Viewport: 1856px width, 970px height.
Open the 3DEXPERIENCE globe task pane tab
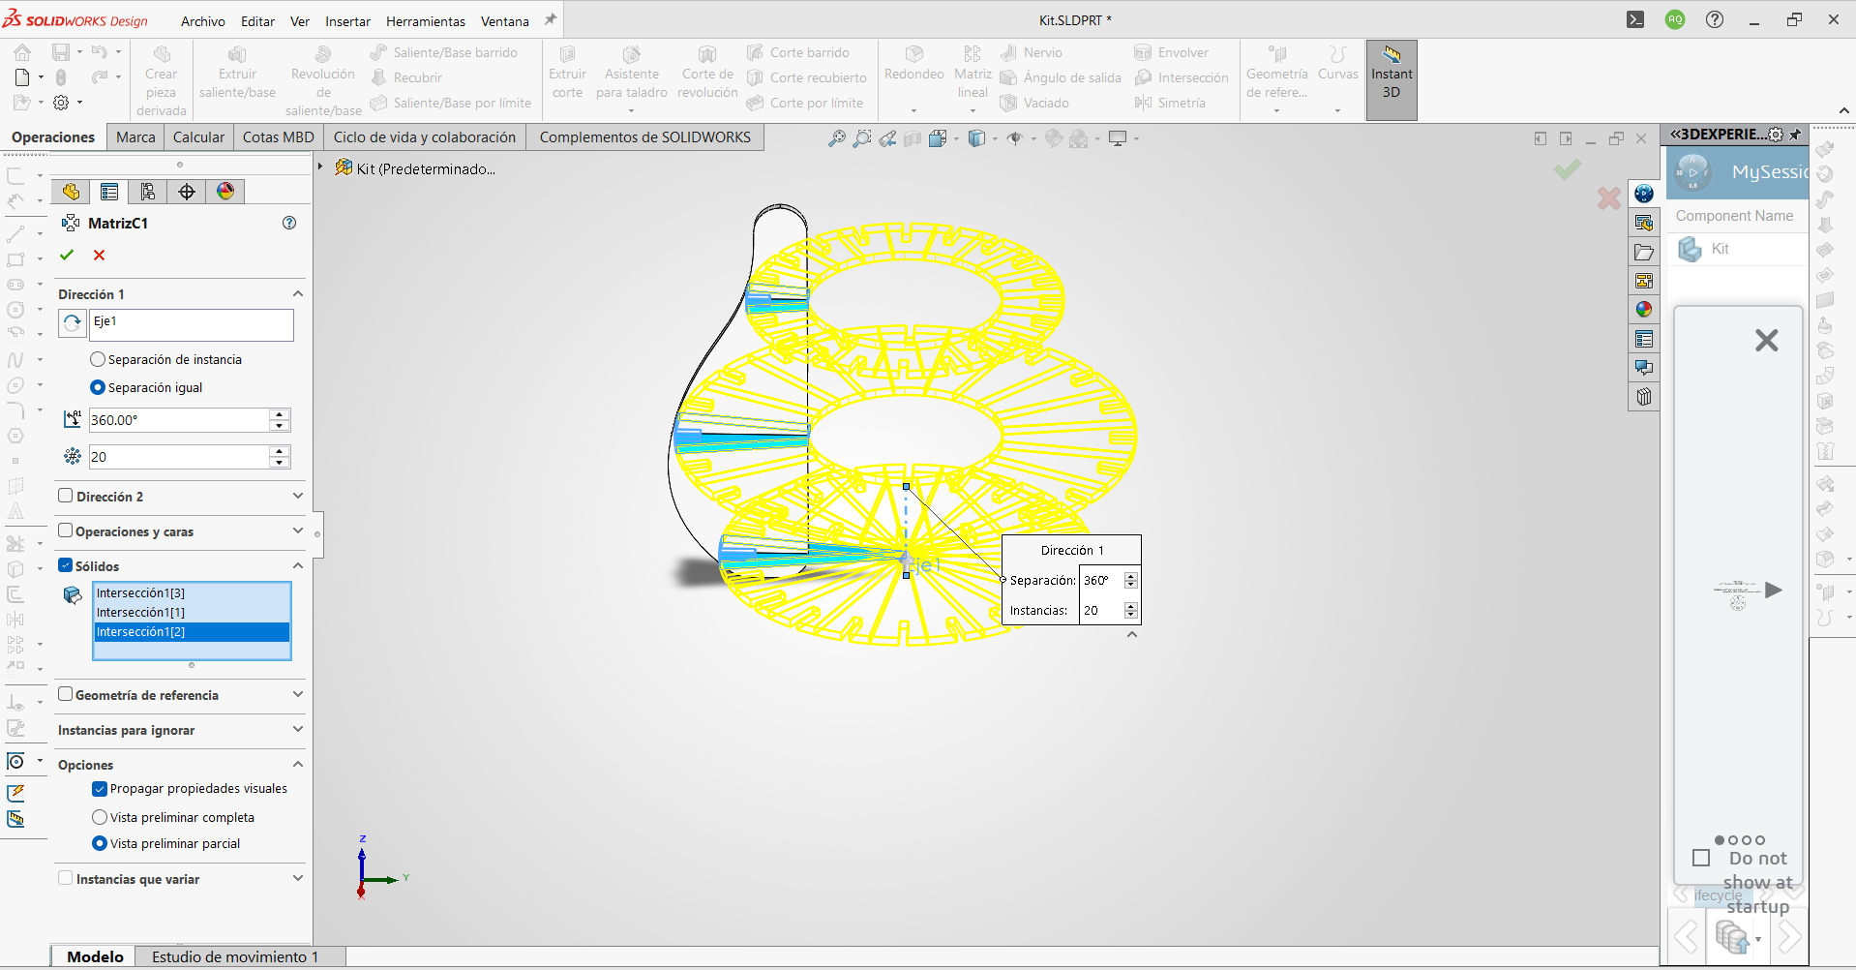coord(1644,194)
